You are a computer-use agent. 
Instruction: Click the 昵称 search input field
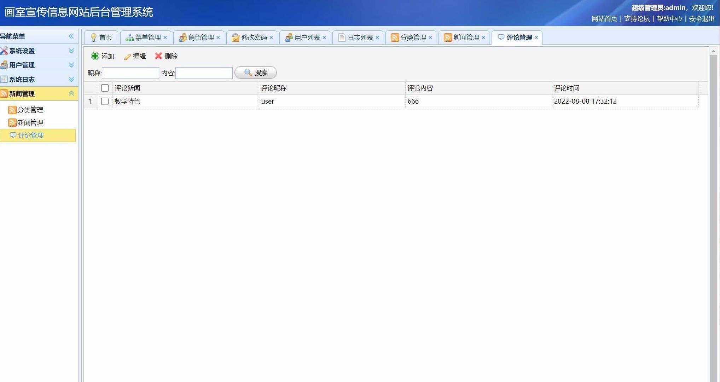[x=130, y=73]
